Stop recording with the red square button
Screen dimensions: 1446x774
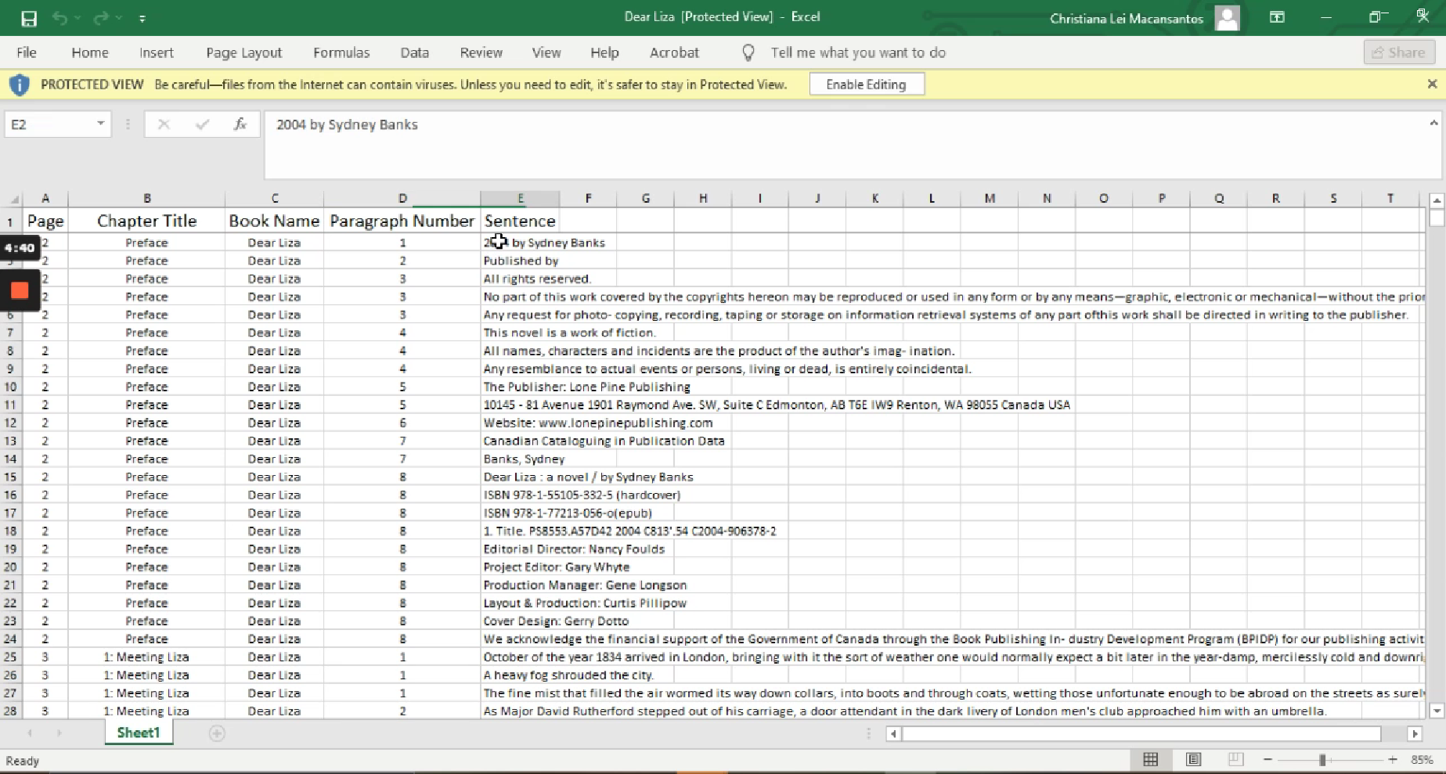(20, 291)
